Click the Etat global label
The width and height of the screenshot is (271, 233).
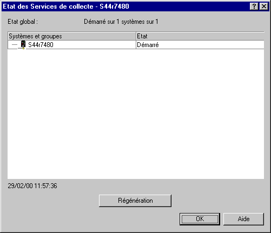(23, 22)
